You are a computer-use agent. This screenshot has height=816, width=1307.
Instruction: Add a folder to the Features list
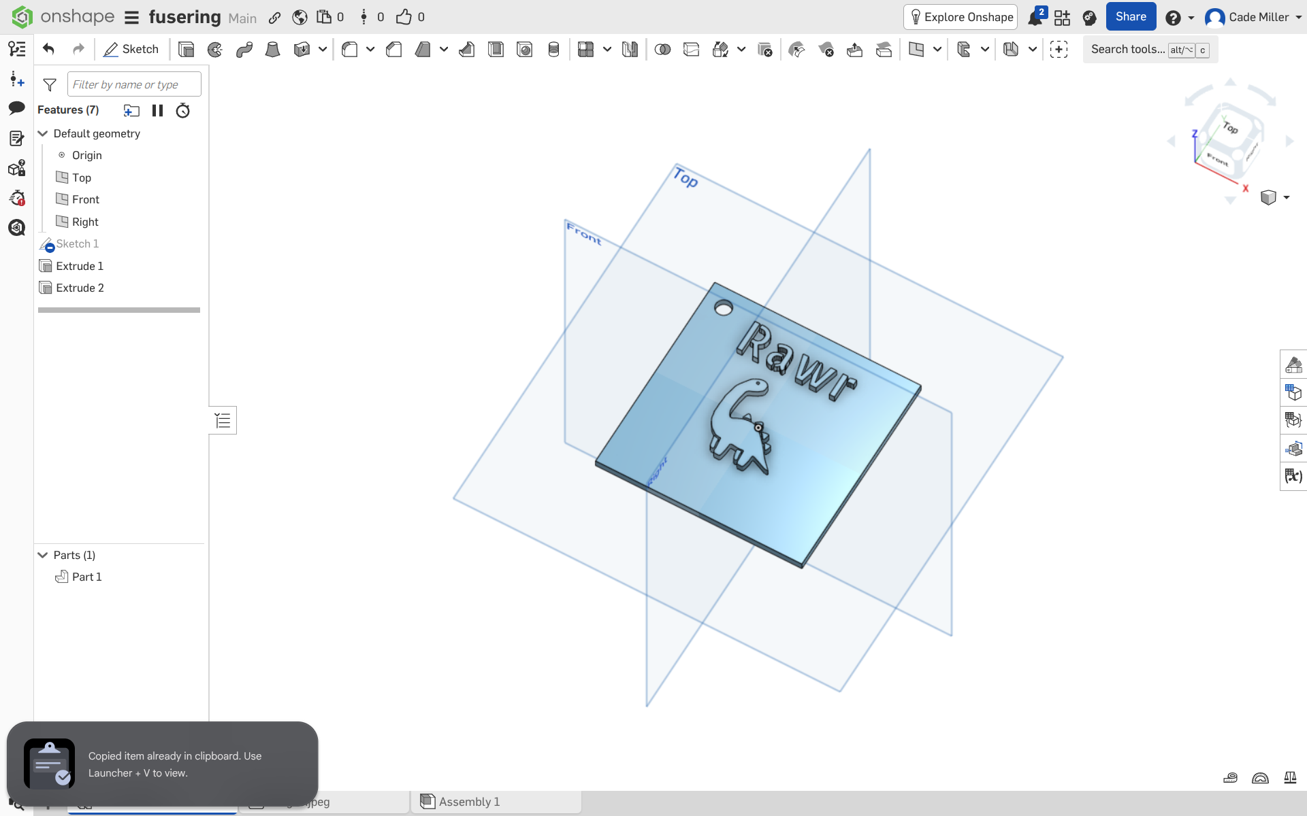tap(131, 110)
